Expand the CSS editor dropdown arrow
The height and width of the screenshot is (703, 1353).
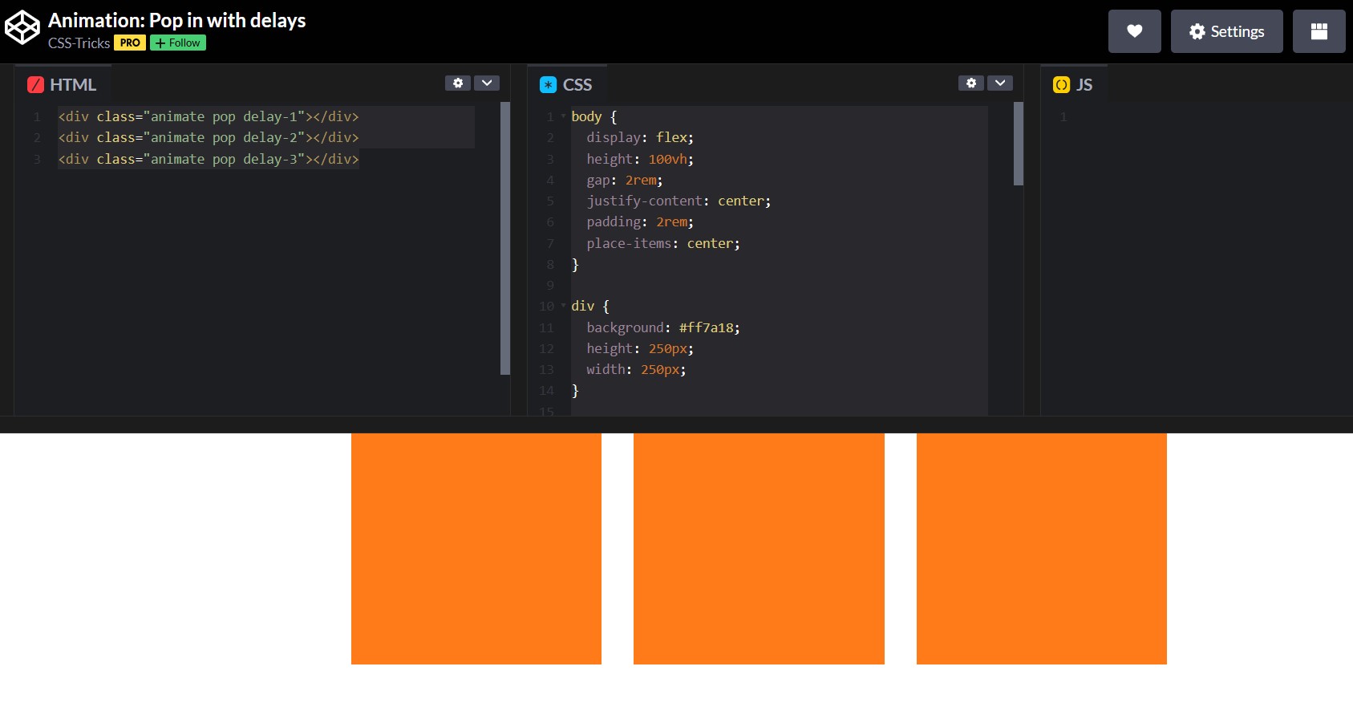pyautogui.click(x=1000, y=83)
